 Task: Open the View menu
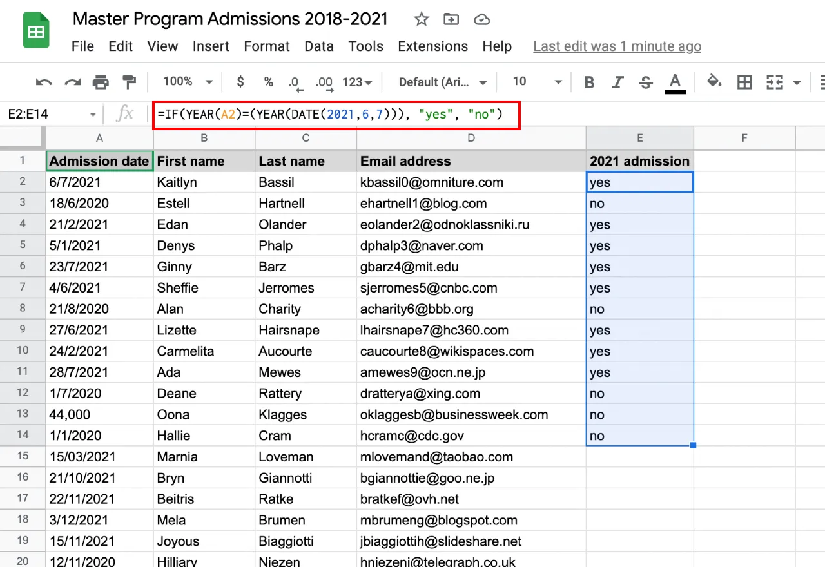point(162,46)
